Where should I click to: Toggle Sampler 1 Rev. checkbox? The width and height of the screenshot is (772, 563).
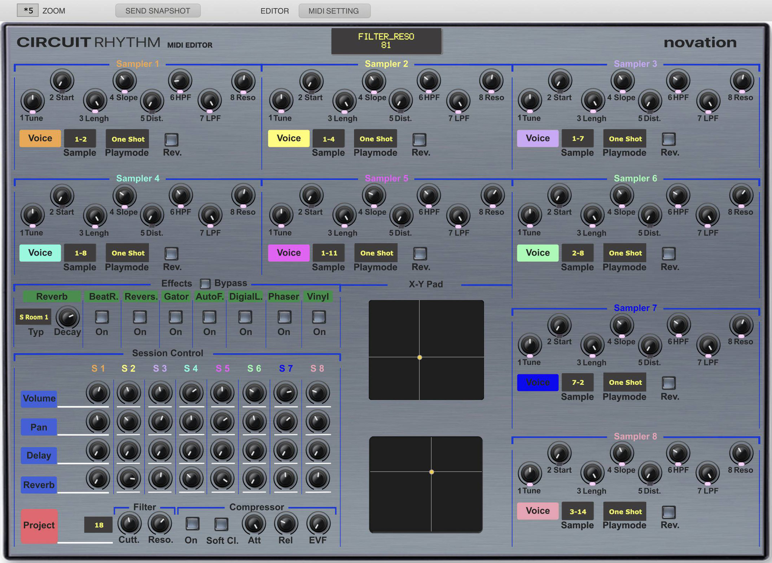tap(171, 139)
